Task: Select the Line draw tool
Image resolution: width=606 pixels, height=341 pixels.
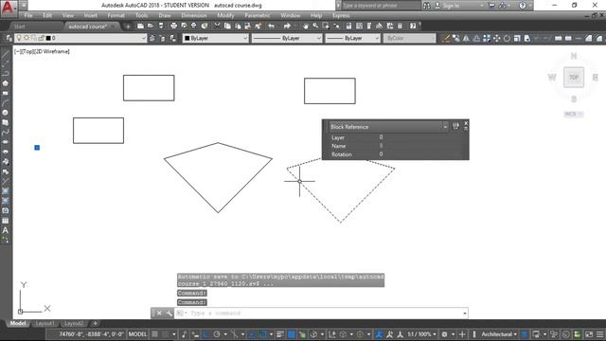Action: click(x=5, y=54)
